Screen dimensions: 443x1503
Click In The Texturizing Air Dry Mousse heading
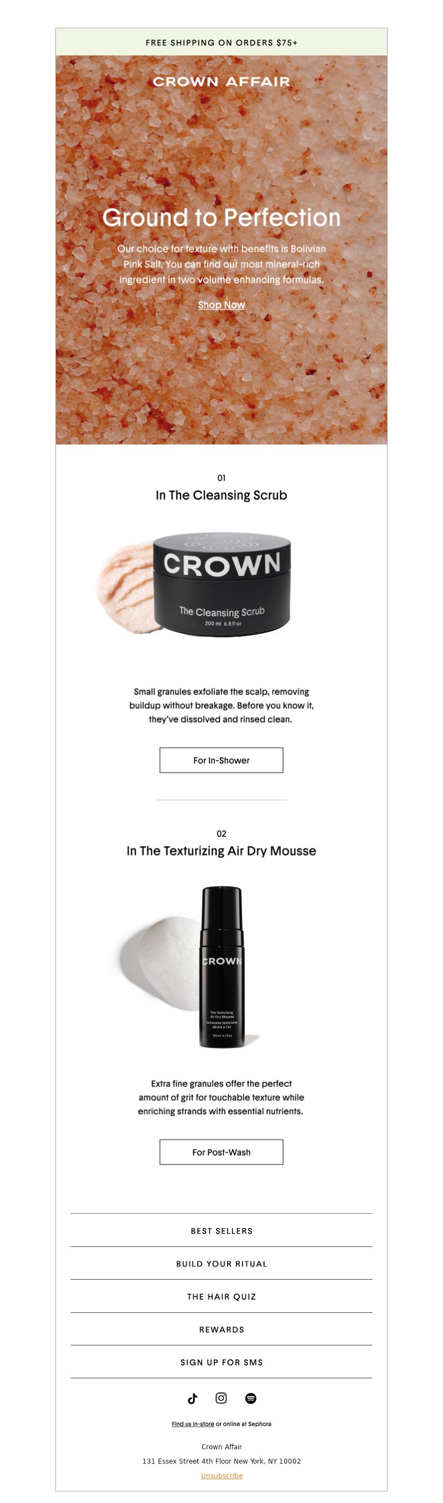pos(221,851)
